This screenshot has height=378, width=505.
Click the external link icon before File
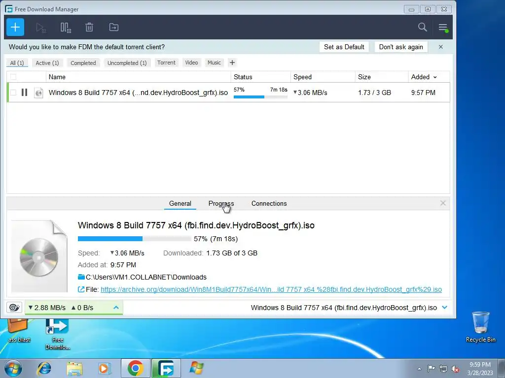pyautogui.click(x=81, y=289)
